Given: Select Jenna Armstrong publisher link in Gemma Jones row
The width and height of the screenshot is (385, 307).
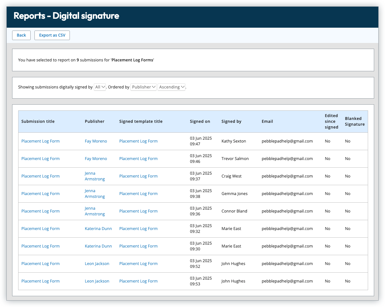Looking at the screenshot, I should [94, 194].
